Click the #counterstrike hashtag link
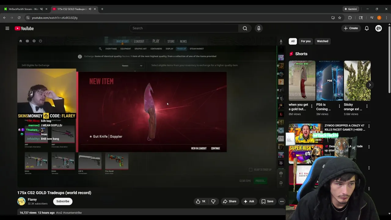Screen dimensions: 391x220 pyautogui.click(x=72, y=213)
